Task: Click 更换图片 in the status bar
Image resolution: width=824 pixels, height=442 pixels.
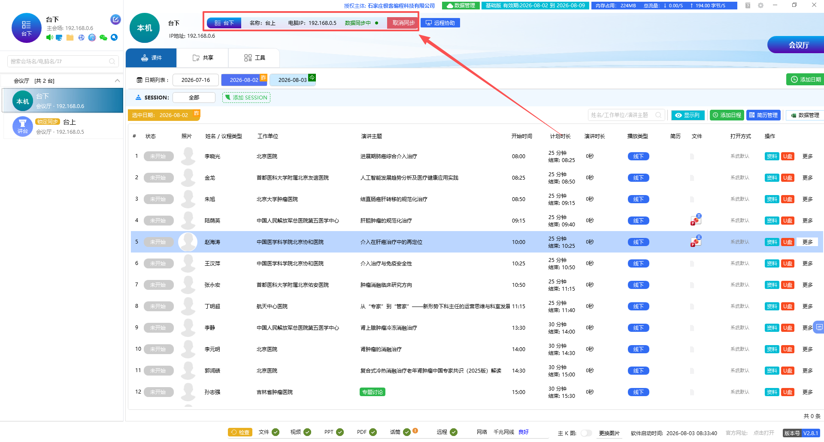Action: pyautogui.click(x=609, y=433)
